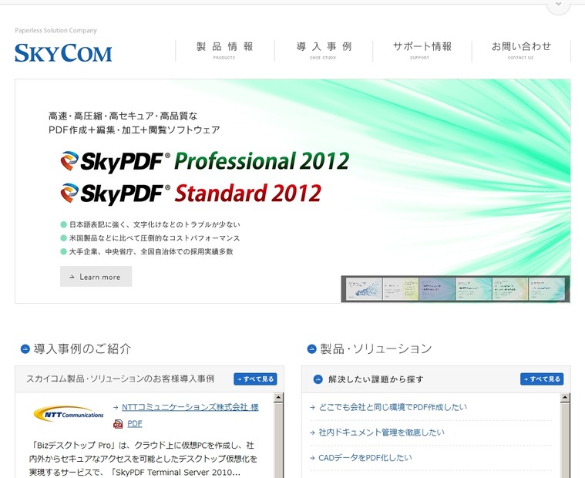Click the 解決したい課題から探す heading

pos(376,379)
